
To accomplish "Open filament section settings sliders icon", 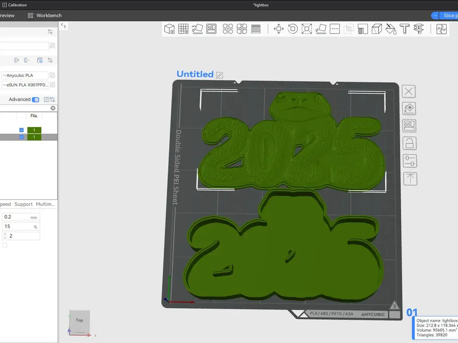I will [50, 60].
